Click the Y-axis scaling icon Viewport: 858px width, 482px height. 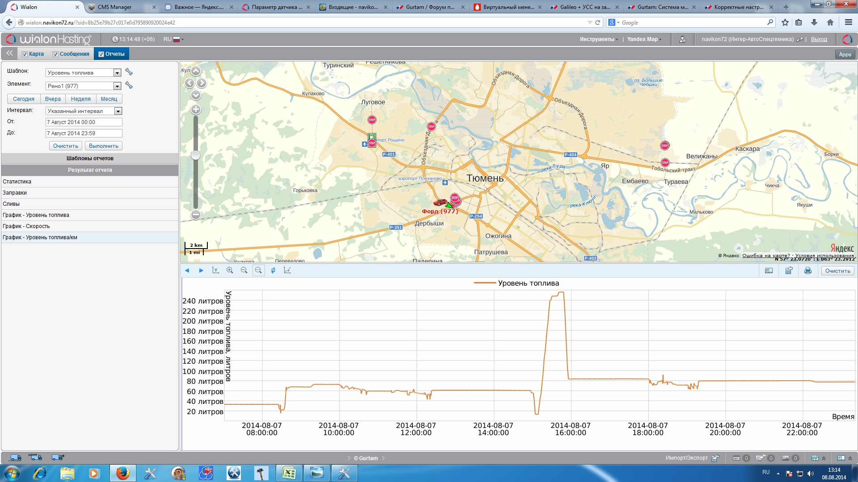pos(215,270)
